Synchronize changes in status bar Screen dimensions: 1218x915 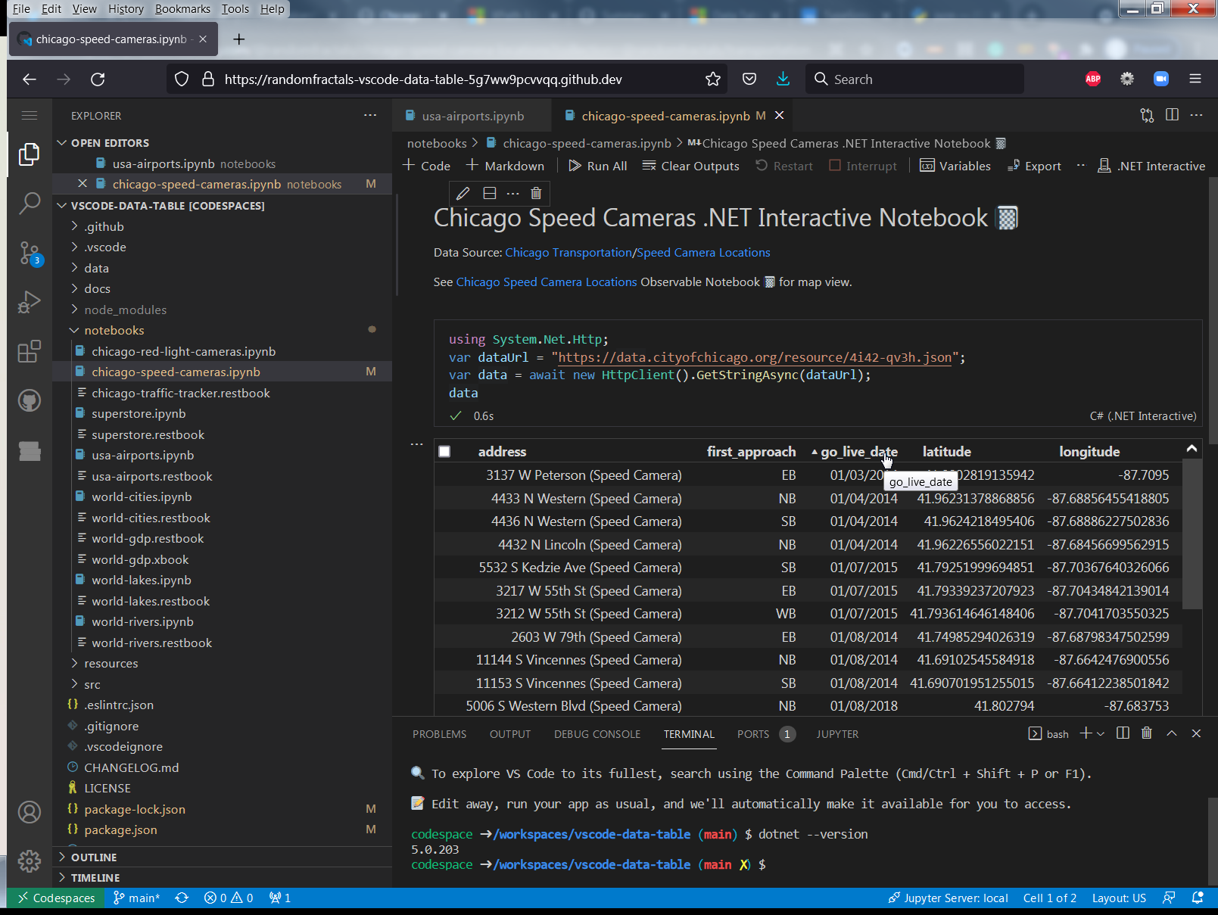click(x=182, y=898)
